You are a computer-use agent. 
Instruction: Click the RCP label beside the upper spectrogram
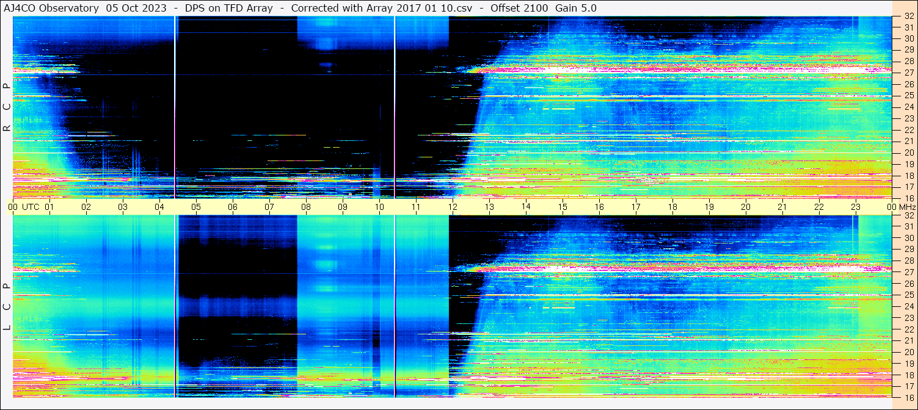pyautogui.click(x=7, y=107)
